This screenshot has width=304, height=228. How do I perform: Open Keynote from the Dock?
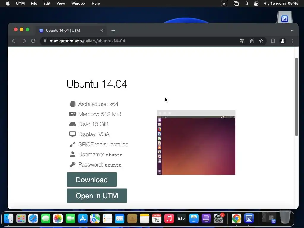194,219
